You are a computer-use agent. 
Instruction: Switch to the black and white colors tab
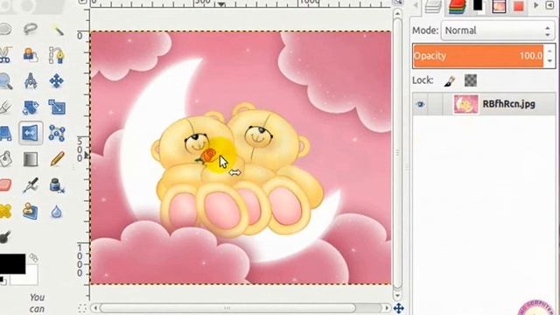[x=479, y=6]
